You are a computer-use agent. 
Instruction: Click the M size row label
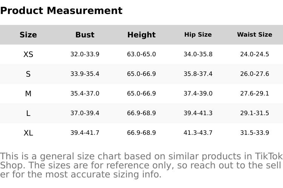(28, 94)
